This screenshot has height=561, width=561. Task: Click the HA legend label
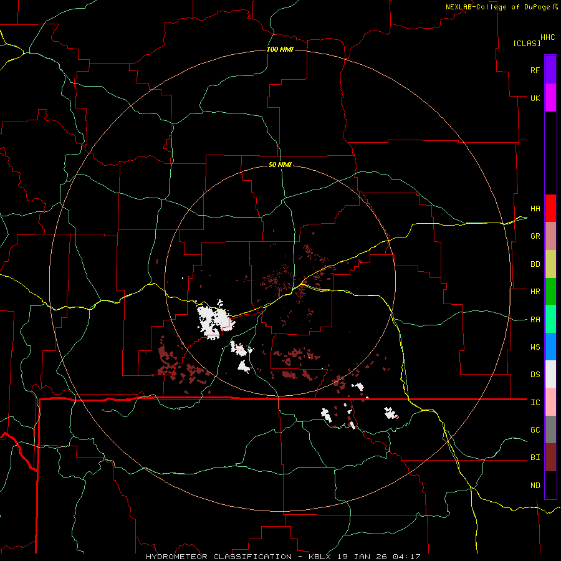click(x=535, y=209)
